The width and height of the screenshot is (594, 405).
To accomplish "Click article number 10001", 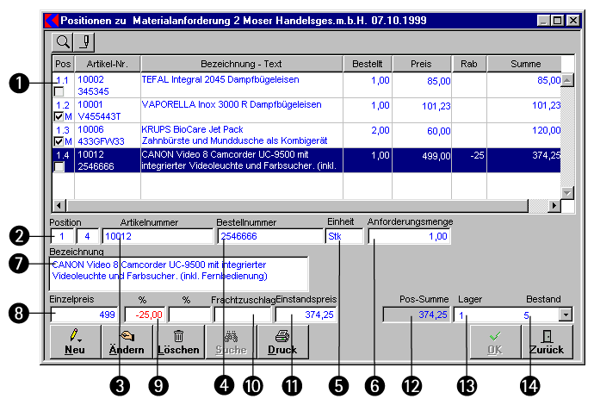I will (90, 104).
